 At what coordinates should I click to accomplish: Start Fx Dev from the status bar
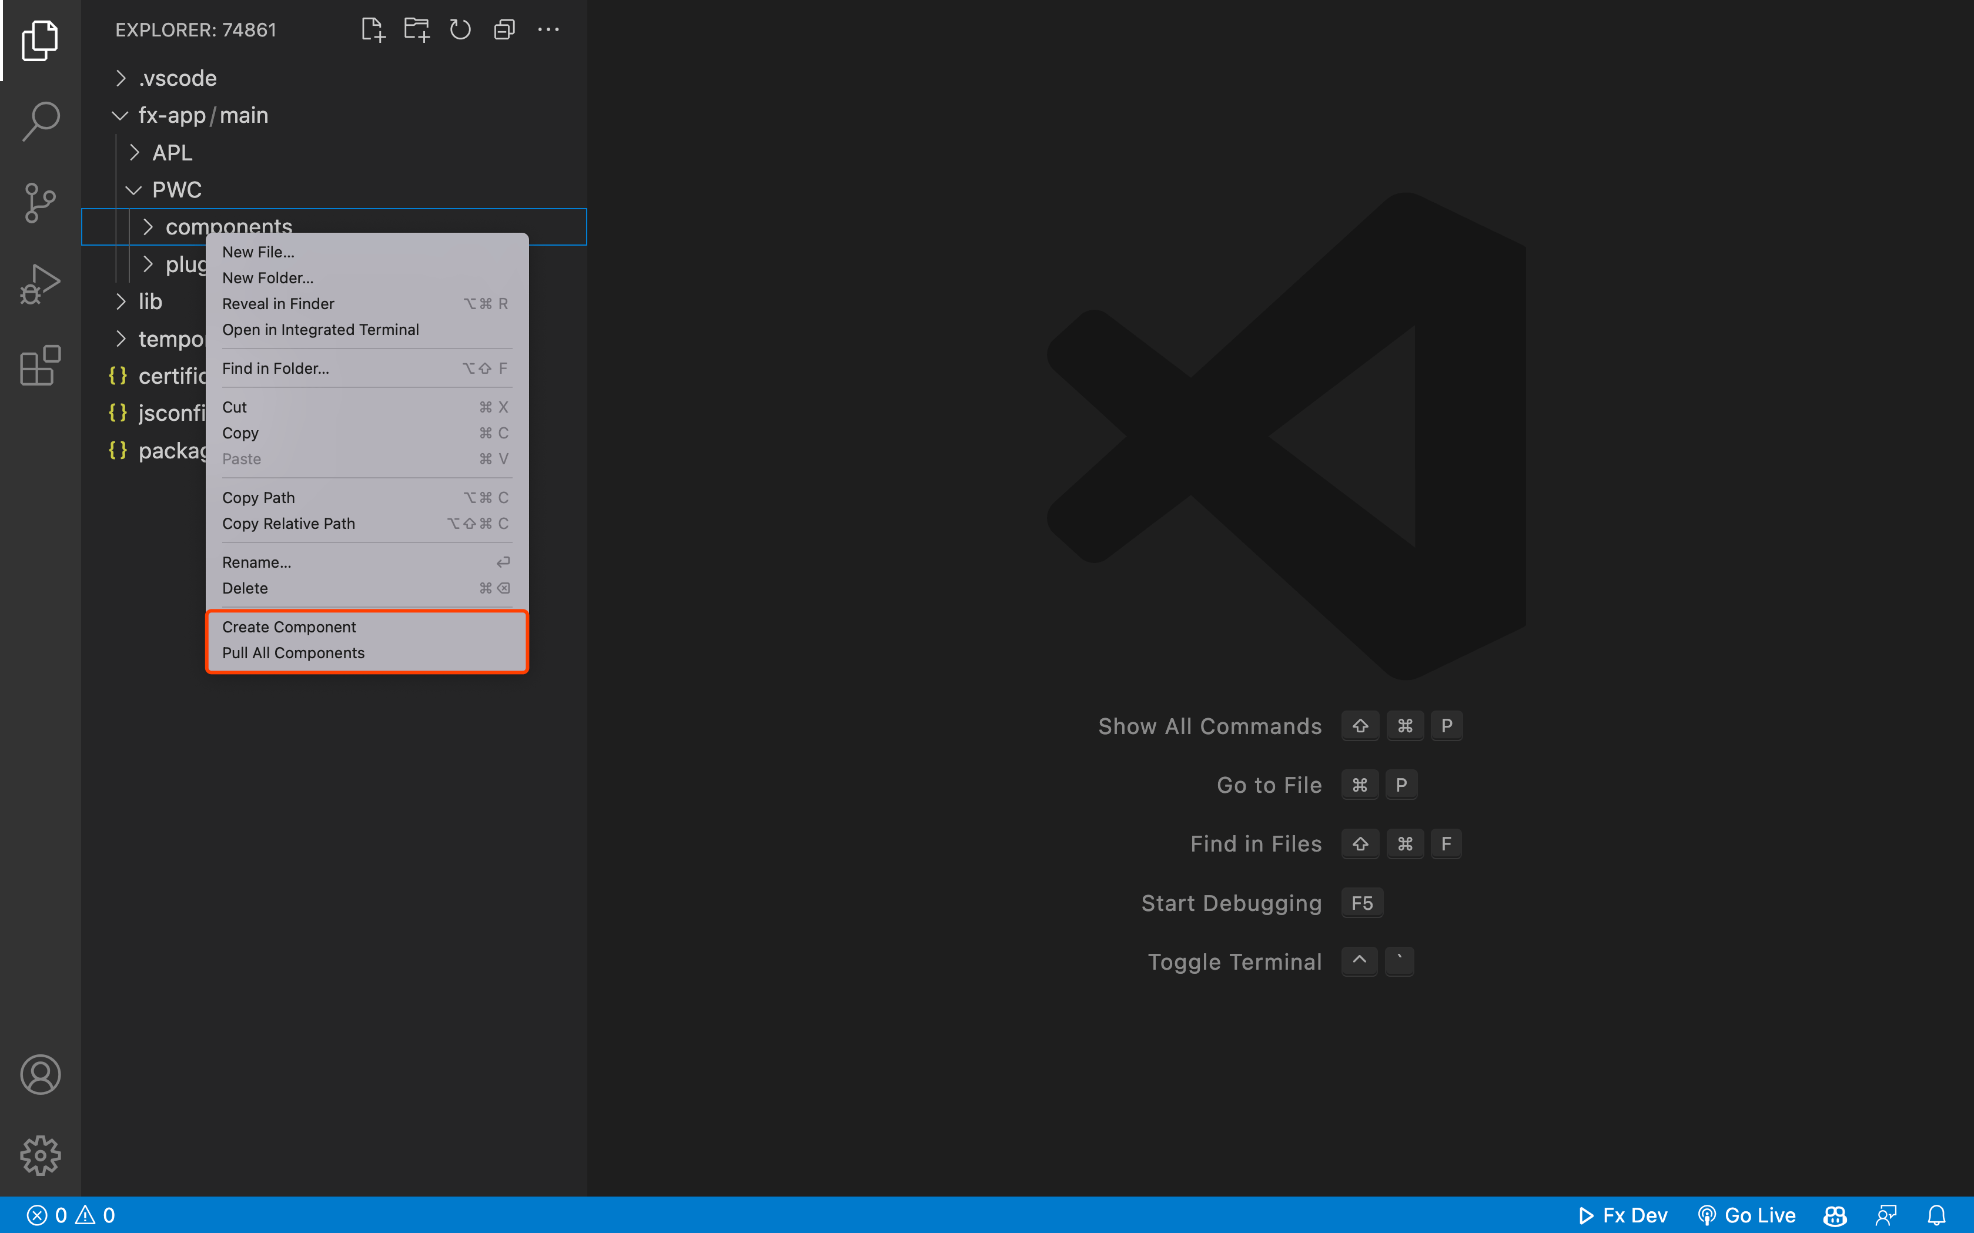[1623, 1215]
